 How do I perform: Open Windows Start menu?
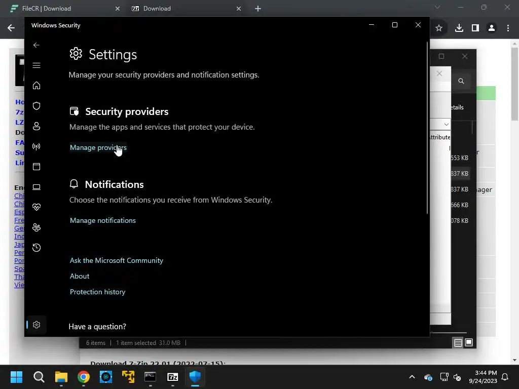(x=16, y=377)
